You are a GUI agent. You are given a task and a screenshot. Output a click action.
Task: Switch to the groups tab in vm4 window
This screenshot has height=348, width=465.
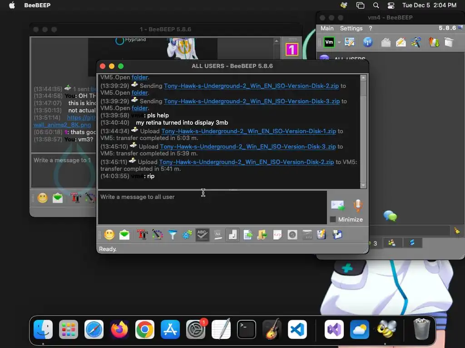pyautogui.click(x=392, y=243)
